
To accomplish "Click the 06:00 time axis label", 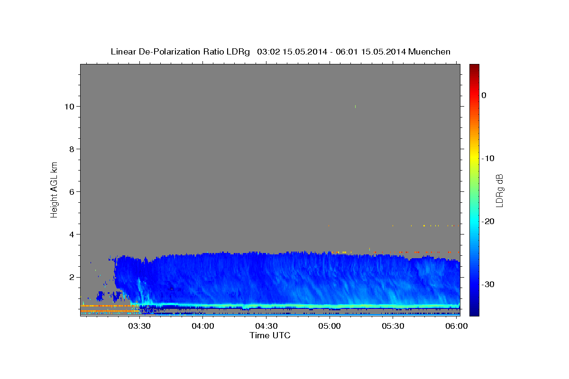I will pos(456,326).
